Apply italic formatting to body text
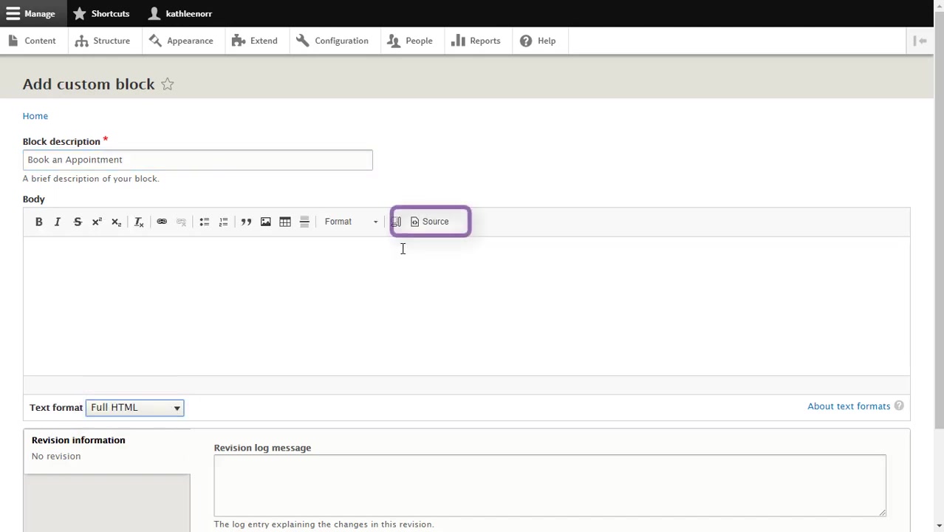This screenshot has width=944, height=532. pyautogui.click(x=58, y=222)
